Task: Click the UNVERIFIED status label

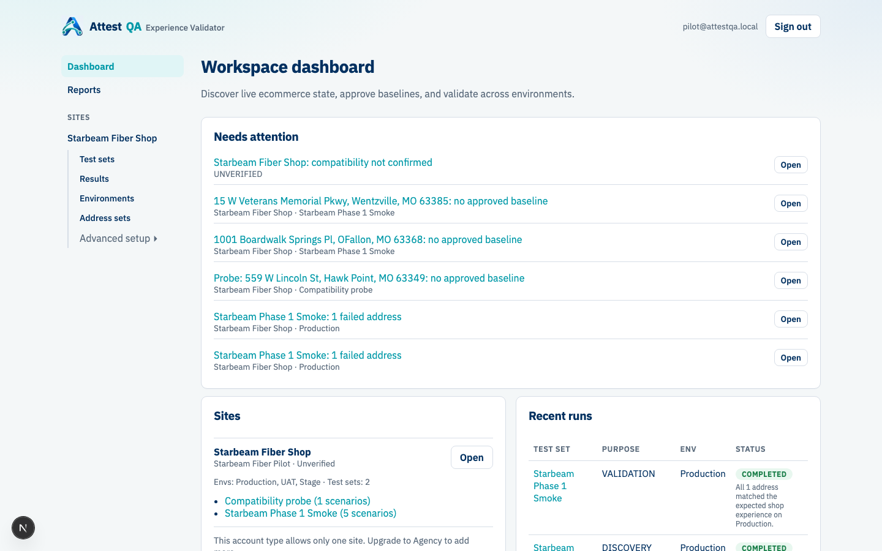Action: click(x=238, y=174)
